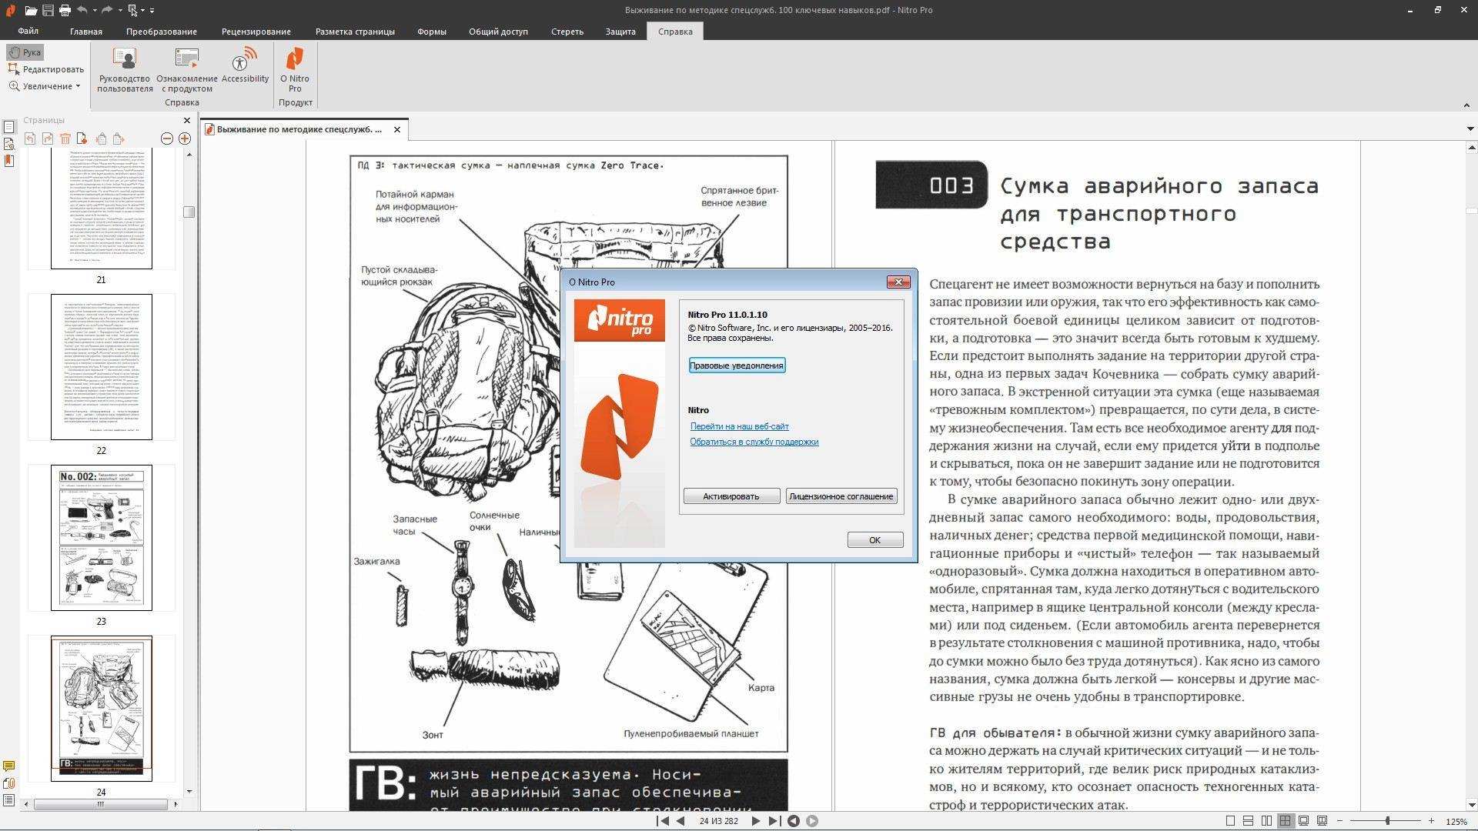Viewport: 1478px width, 831px height.
Task: Expand the Undo history dropdown arrow
Action: pos(95,10)
